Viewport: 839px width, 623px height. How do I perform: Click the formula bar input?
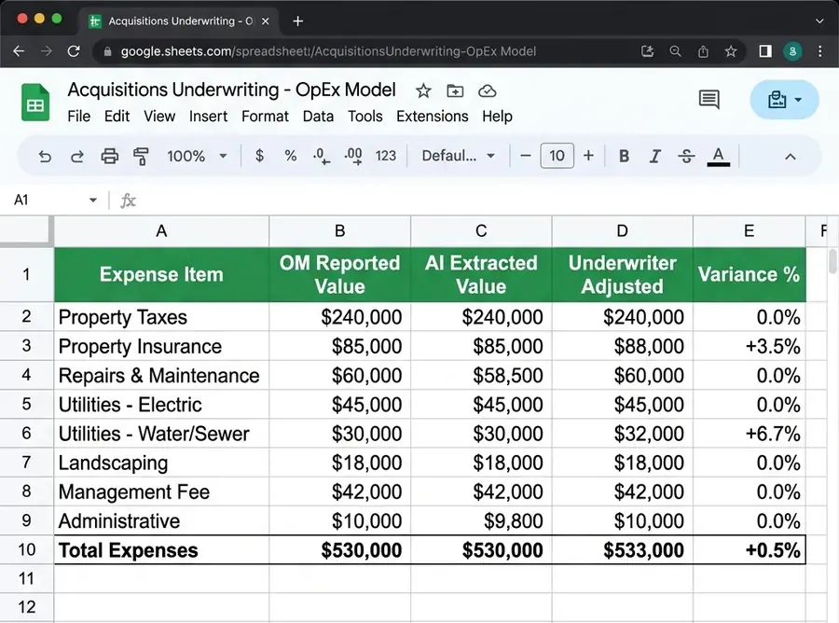(482, 201)
